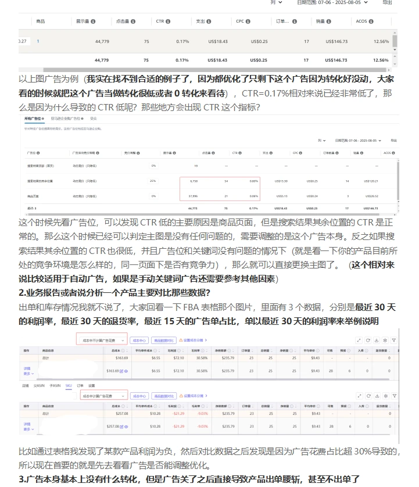
Task: Click the info icon beside 点击量 in the top table
Action: point(133,22)
